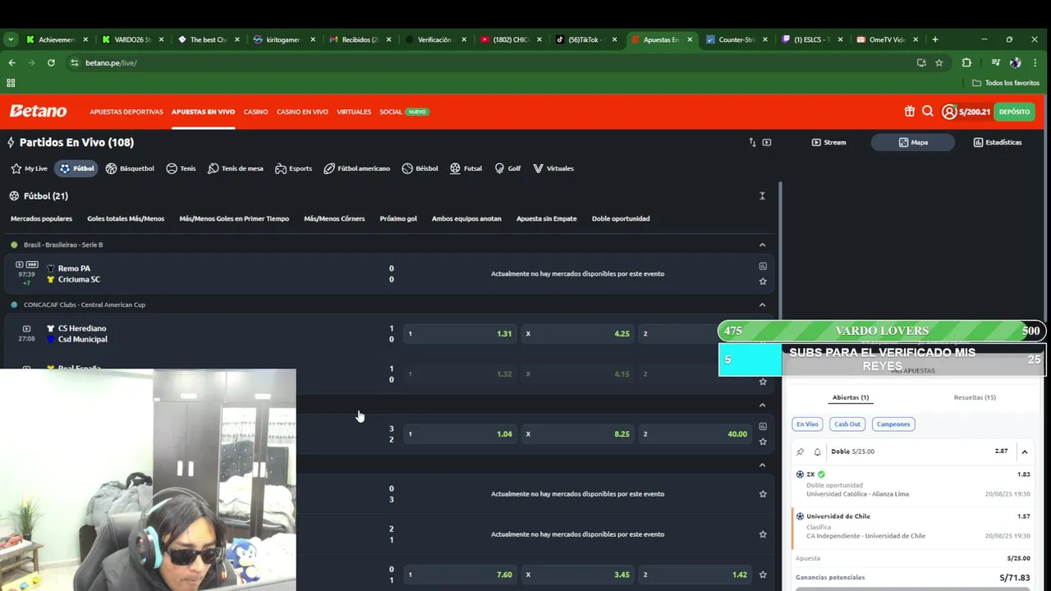Bet on draw at 4.25 odds
1051x591 pixels.
point(578,334)
